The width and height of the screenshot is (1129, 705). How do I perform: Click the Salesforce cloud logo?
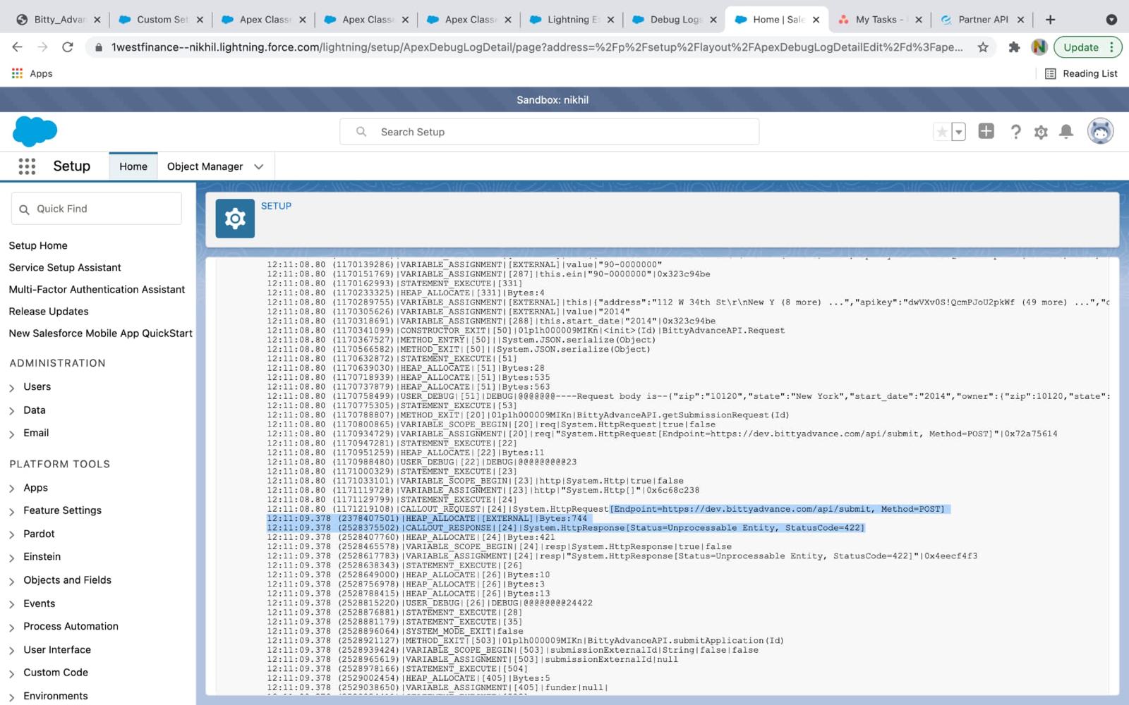coord(35,132)
